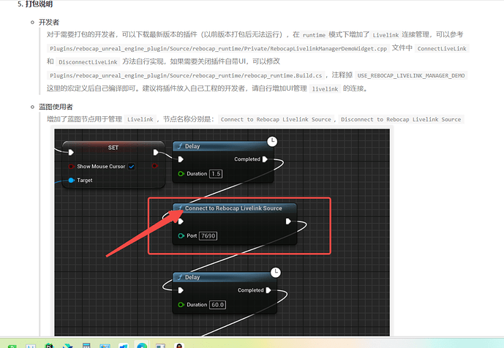Toggle the Show Mouse Cursor checkbox
This screenshot has height=348, width=504.
132,167
